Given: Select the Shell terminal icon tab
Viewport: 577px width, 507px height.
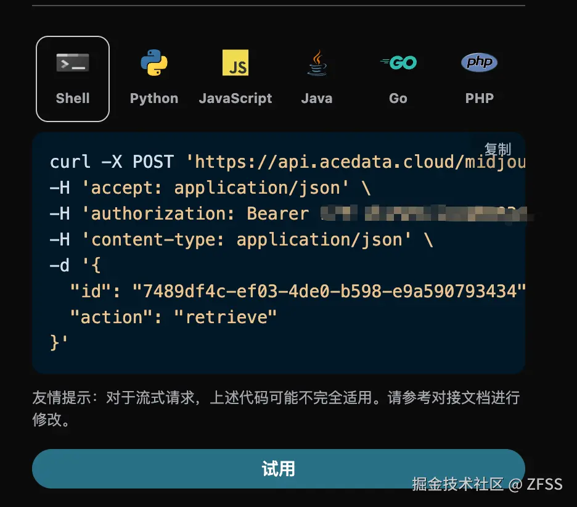Looking at the screenshot, I should (73, 62).
